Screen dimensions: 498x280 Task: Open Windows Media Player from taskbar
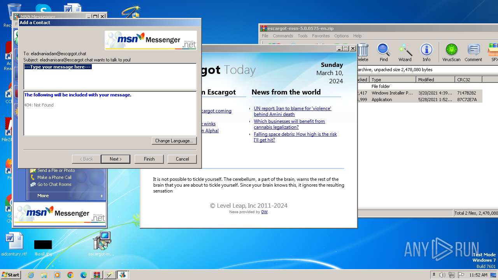pos(57,275)
